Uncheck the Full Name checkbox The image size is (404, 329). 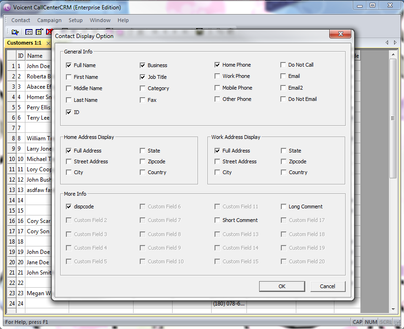pos(69,65)
